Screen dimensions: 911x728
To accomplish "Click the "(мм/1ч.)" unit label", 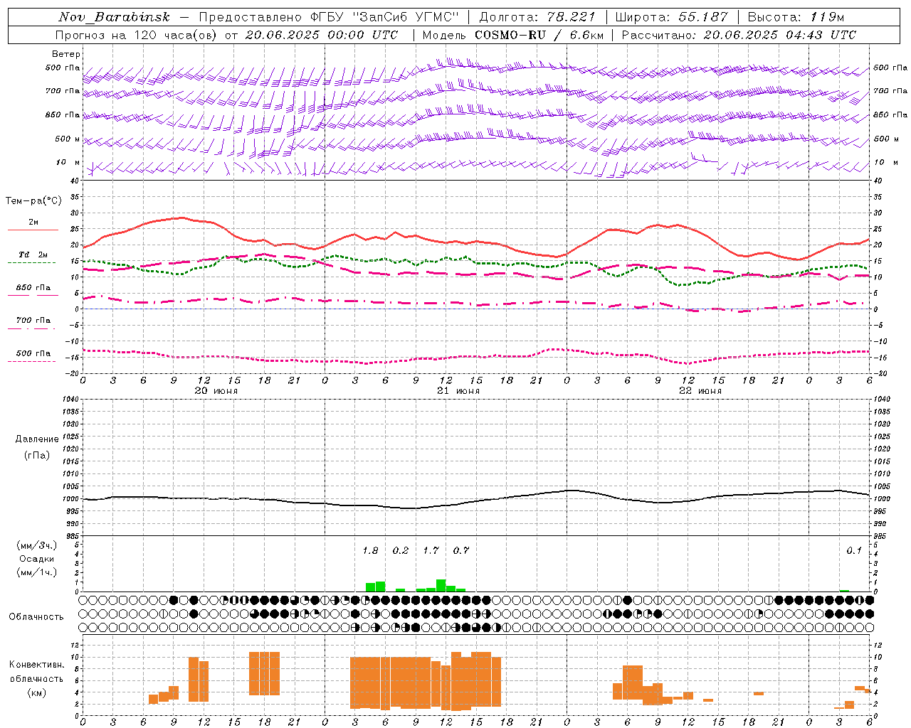I will pyautogui.click(x=37, y=573).
